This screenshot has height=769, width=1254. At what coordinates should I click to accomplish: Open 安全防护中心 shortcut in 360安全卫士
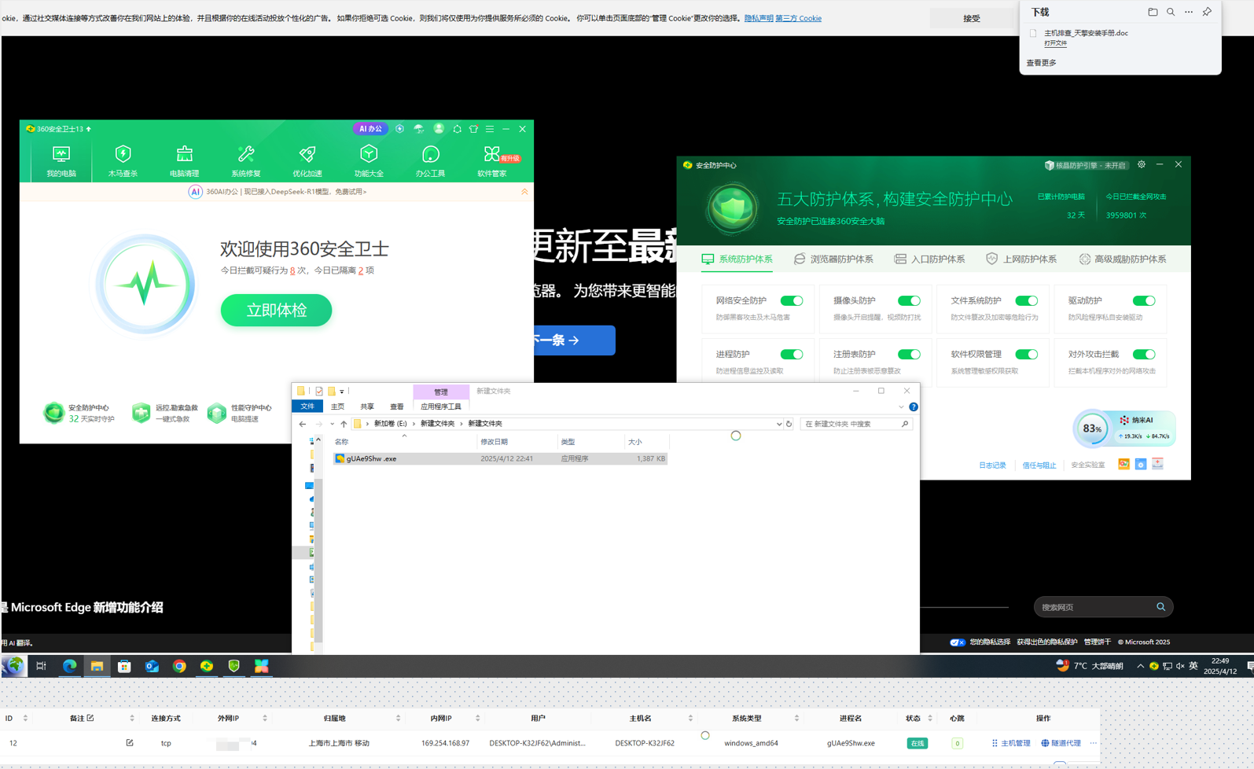click(x=79, y=413)
